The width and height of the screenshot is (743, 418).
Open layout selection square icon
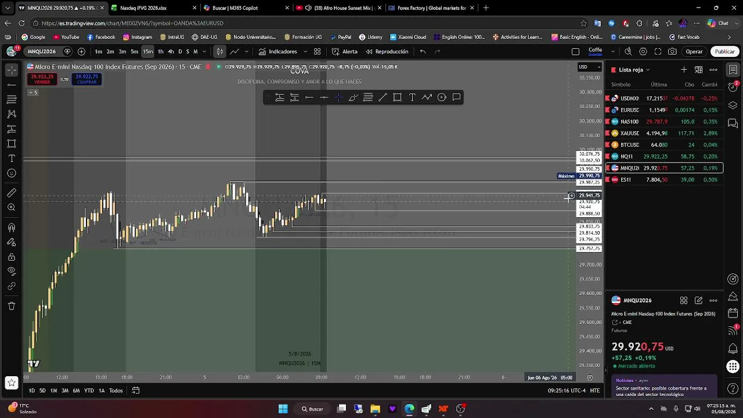(575, 52)
